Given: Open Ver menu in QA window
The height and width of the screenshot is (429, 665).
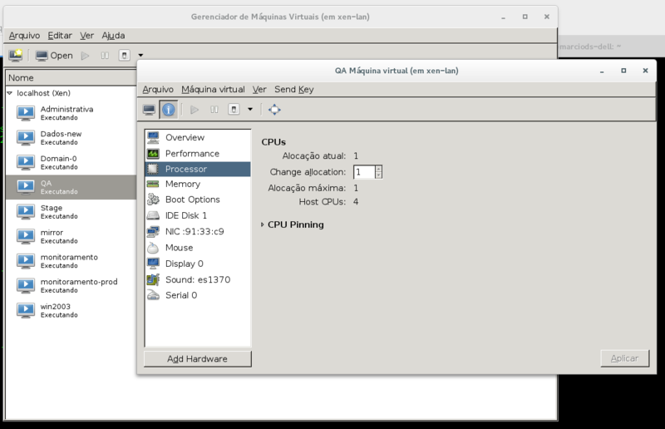Looking at the screenshot, I should click(x=259, y=90).
